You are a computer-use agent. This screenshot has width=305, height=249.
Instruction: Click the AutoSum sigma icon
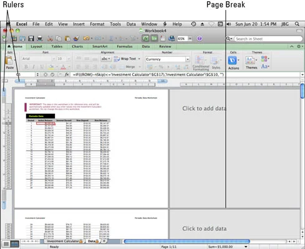(x=111, y=39)
